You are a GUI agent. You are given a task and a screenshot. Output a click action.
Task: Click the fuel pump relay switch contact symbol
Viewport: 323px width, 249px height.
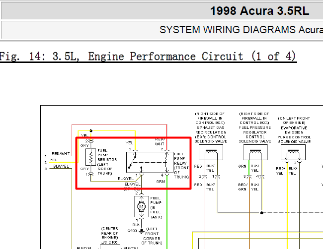(132, 162)
